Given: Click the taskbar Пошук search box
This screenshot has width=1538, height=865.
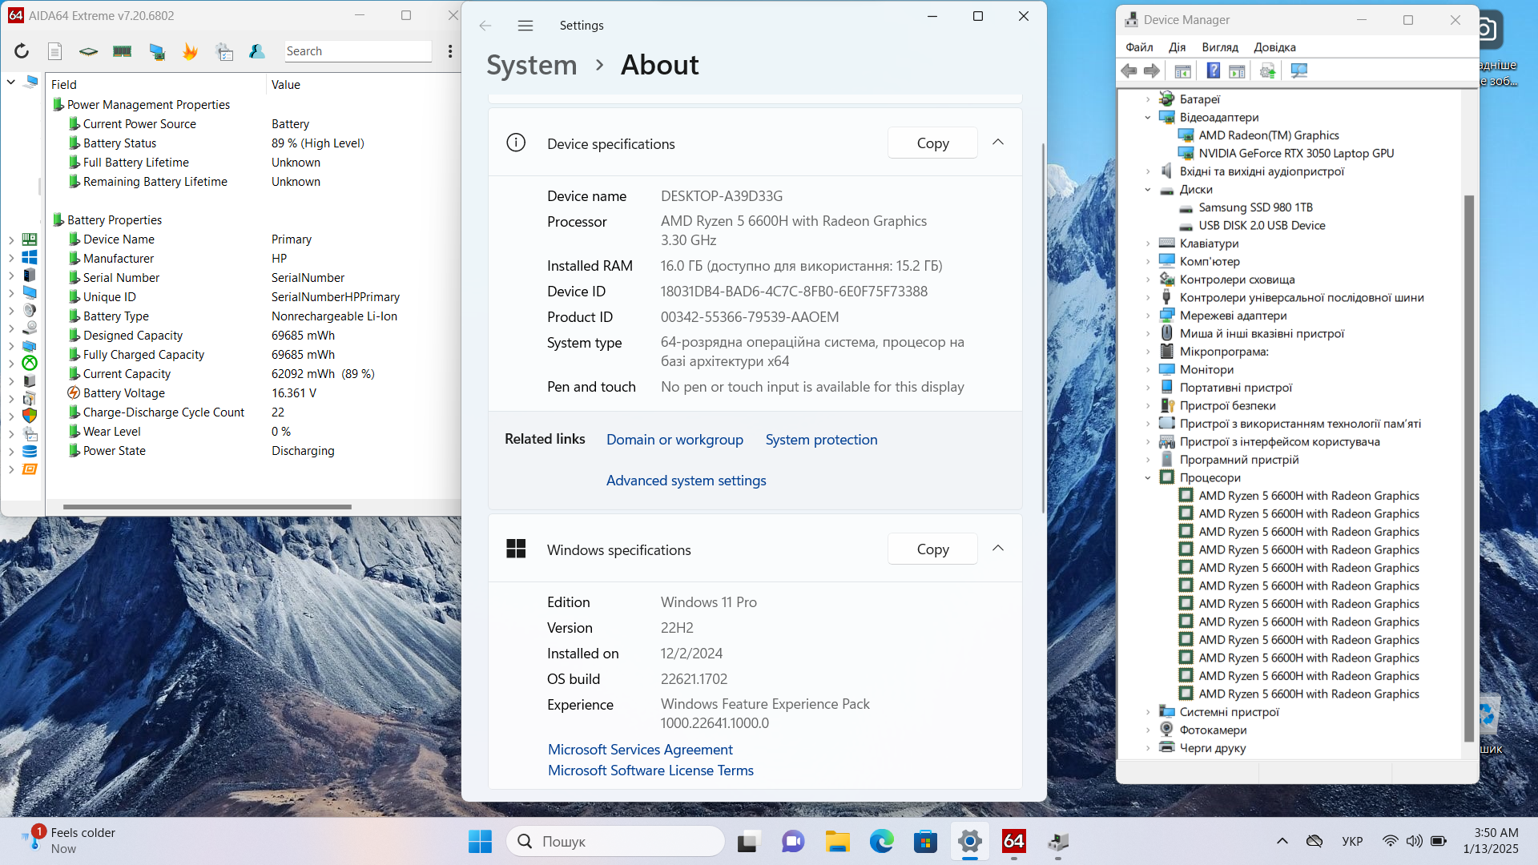Looking at the screenshot, I should click(615, 841).
